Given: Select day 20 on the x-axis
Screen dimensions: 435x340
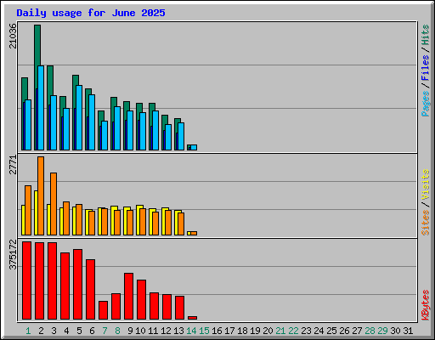Looking at the screenshot, I should click(268, 331).
